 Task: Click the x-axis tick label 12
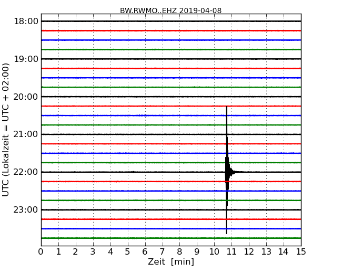pos(249,252)
